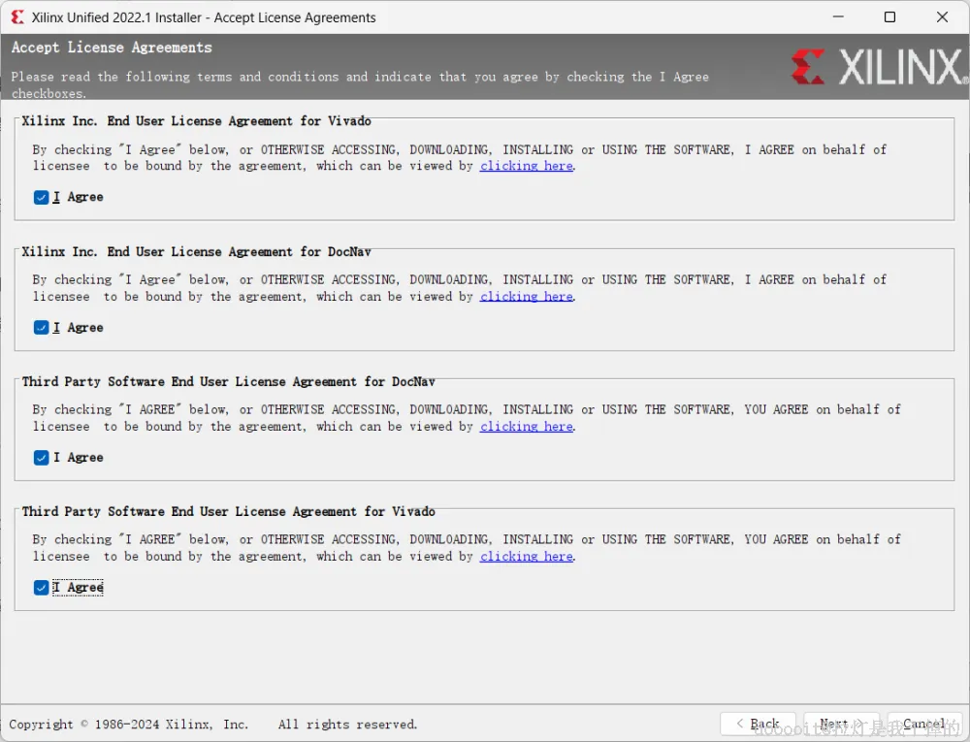
Task: View Third Party Vivado agreement clicking here link
Action: coord(527,556)
